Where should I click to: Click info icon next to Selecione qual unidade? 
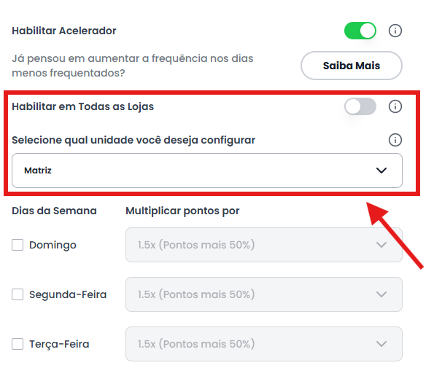(395, 140)
